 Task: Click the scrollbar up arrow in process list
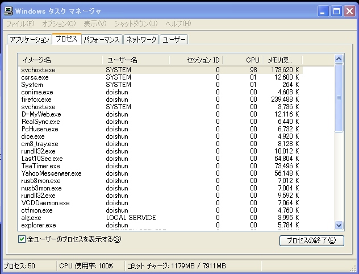coord(339,59)
